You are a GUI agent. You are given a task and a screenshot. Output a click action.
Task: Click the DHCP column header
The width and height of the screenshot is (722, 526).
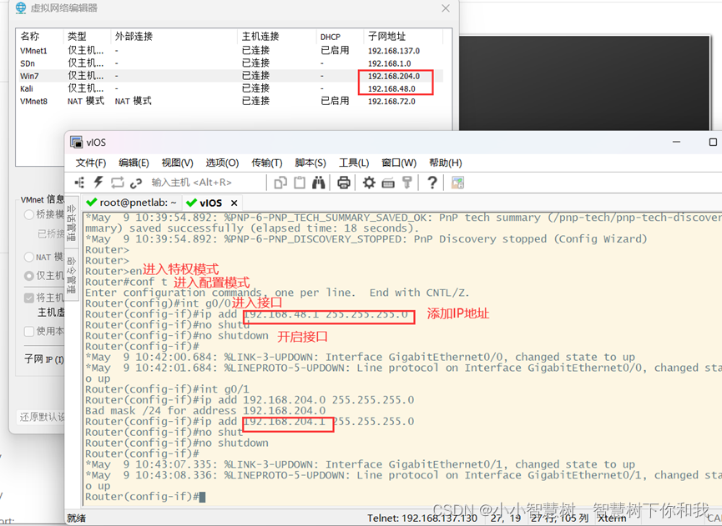coord(340,37)
